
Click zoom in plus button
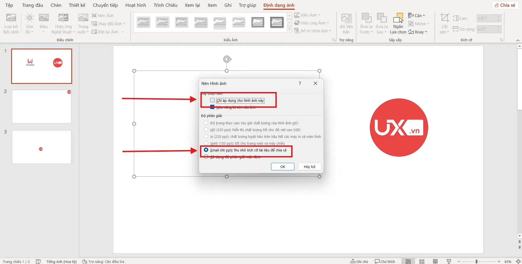click(x=499, y=262)
